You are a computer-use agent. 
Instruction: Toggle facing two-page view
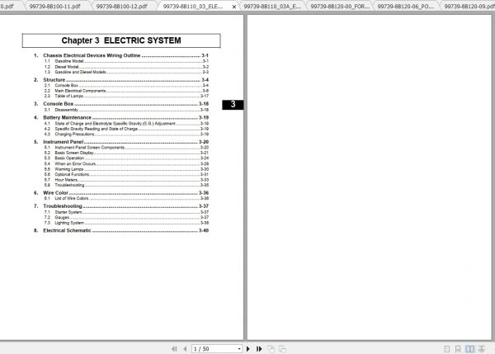click(x=469, y=349)
